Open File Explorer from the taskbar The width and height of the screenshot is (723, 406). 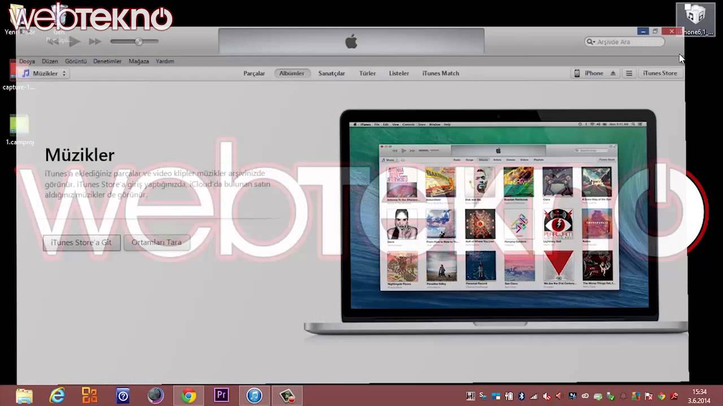click(24, 396)
